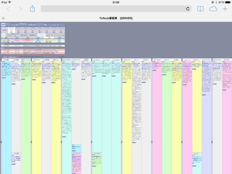This screenshot has height=174, width=232.
Task: Check the battery indicator in status bar
Action: 228,2
